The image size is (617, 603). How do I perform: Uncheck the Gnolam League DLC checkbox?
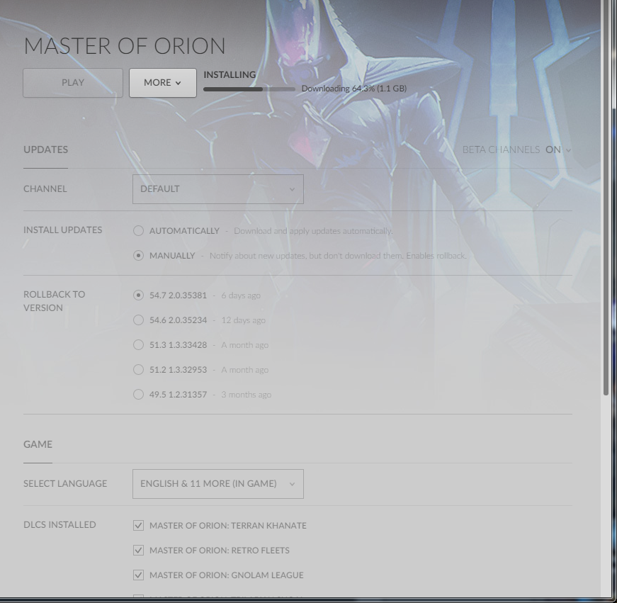138,575
